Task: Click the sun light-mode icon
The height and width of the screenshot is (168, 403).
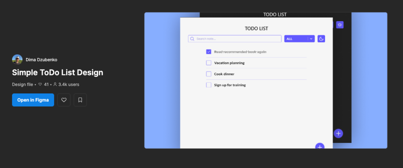Action: [x=340, y=25]
